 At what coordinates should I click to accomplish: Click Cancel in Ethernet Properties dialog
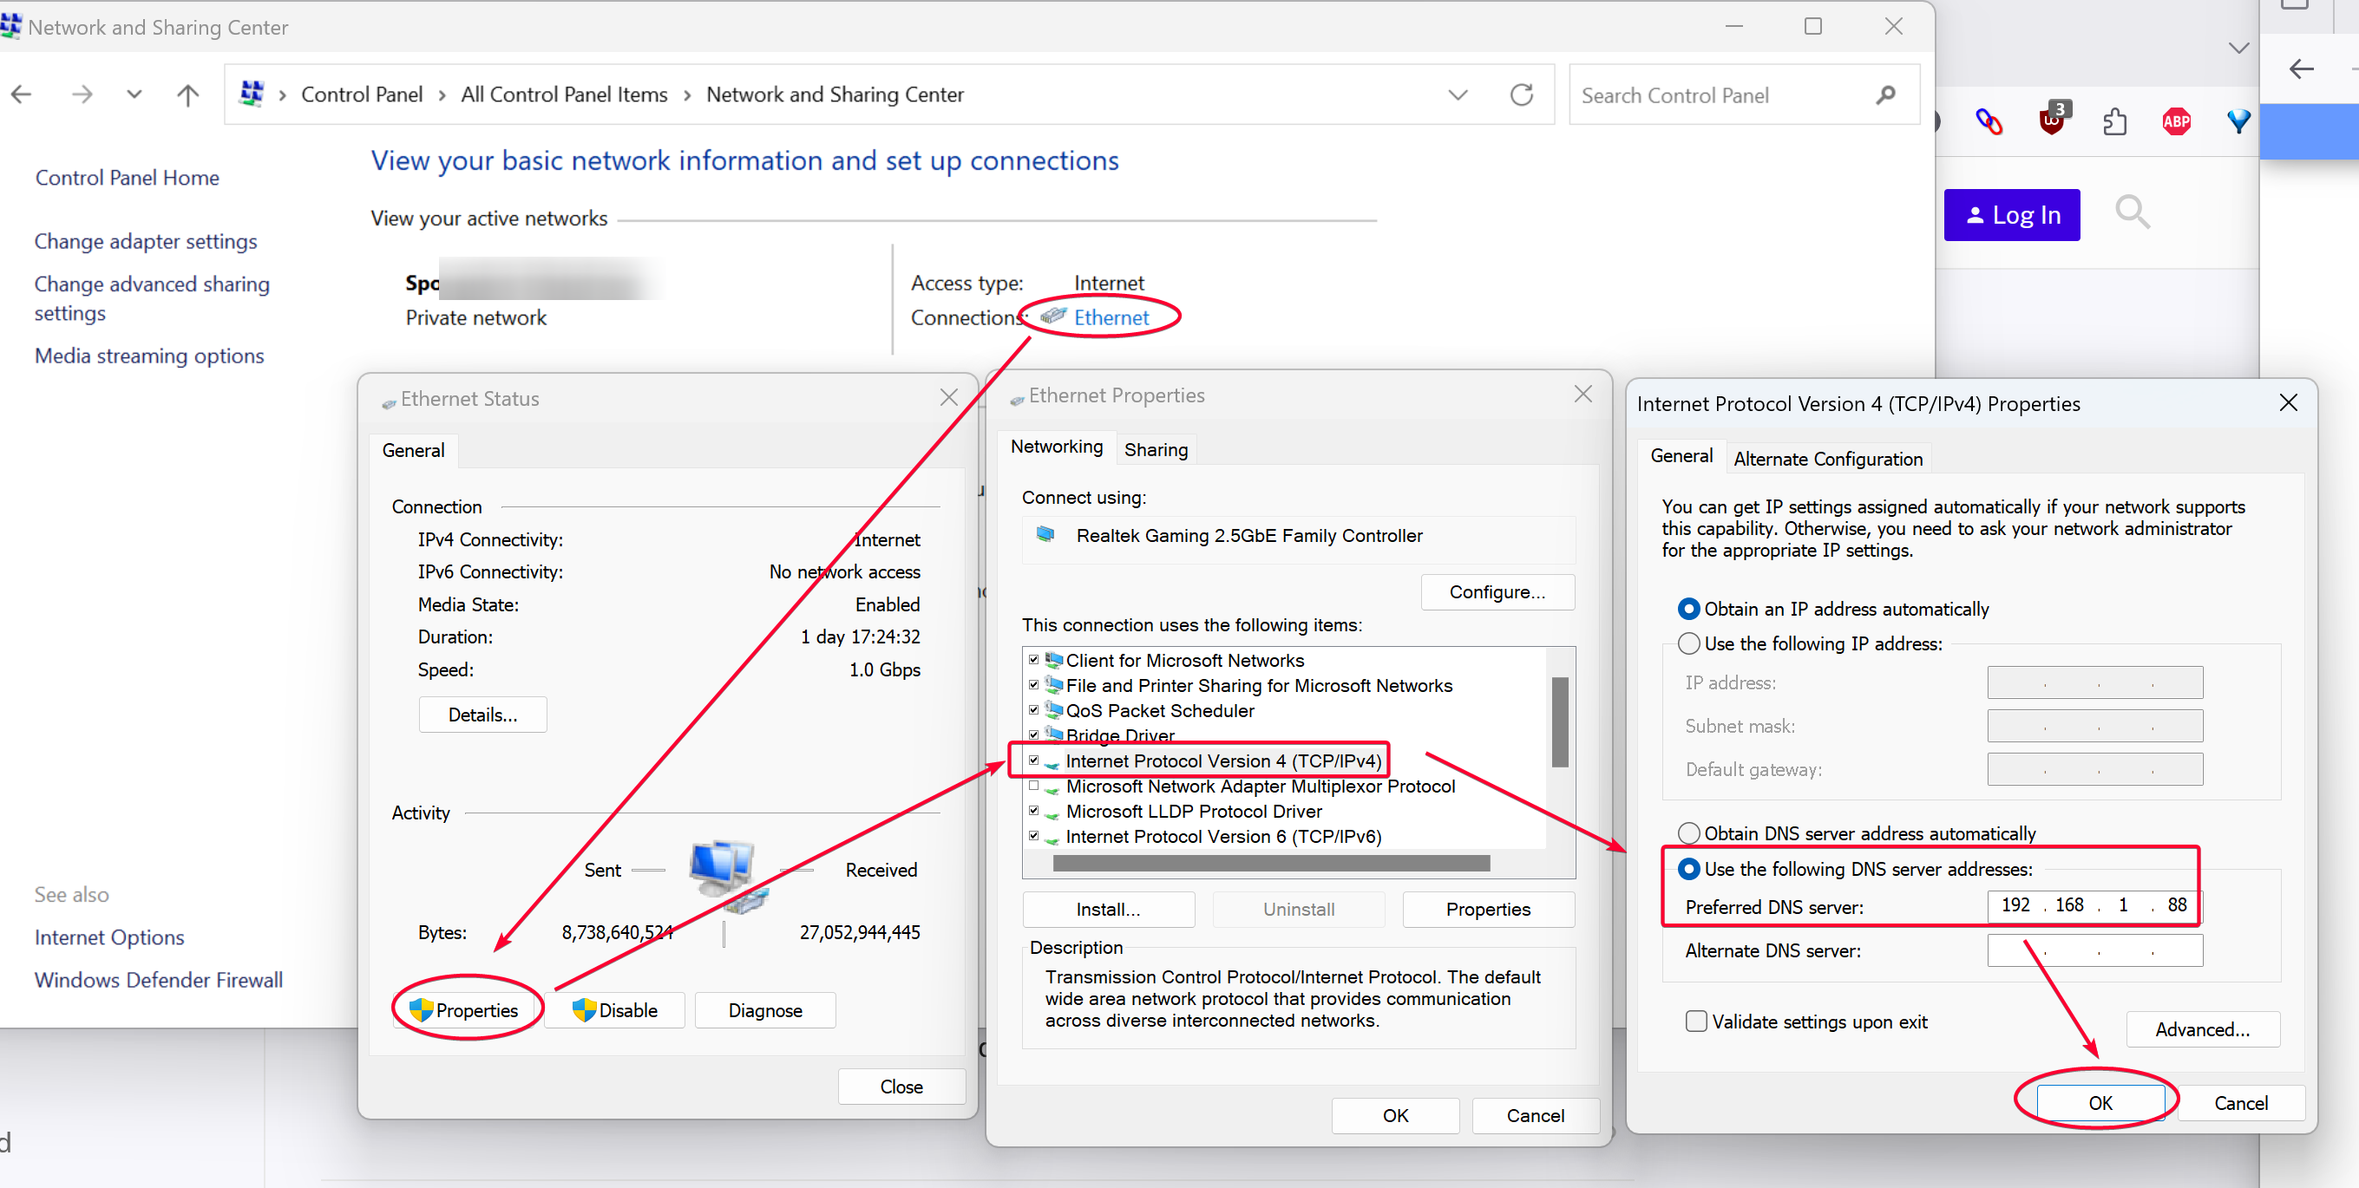pos(1536,1115)
